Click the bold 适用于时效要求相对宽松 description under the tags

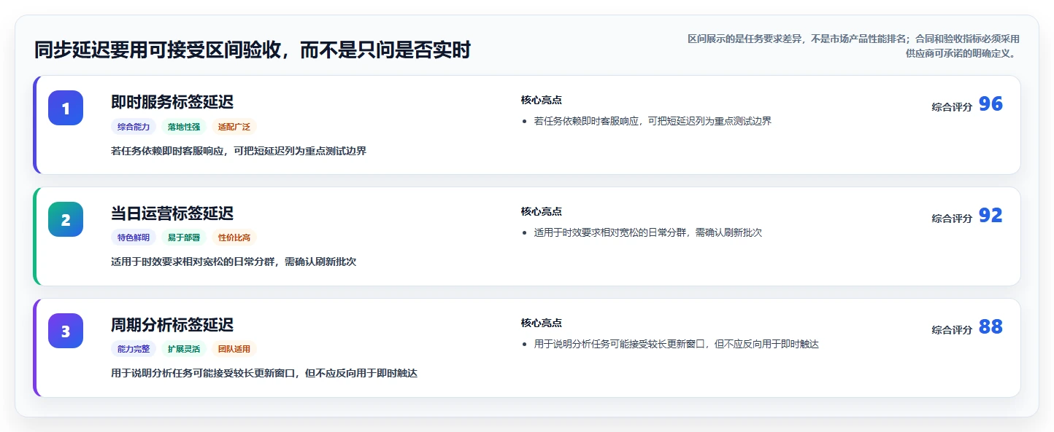234,262
